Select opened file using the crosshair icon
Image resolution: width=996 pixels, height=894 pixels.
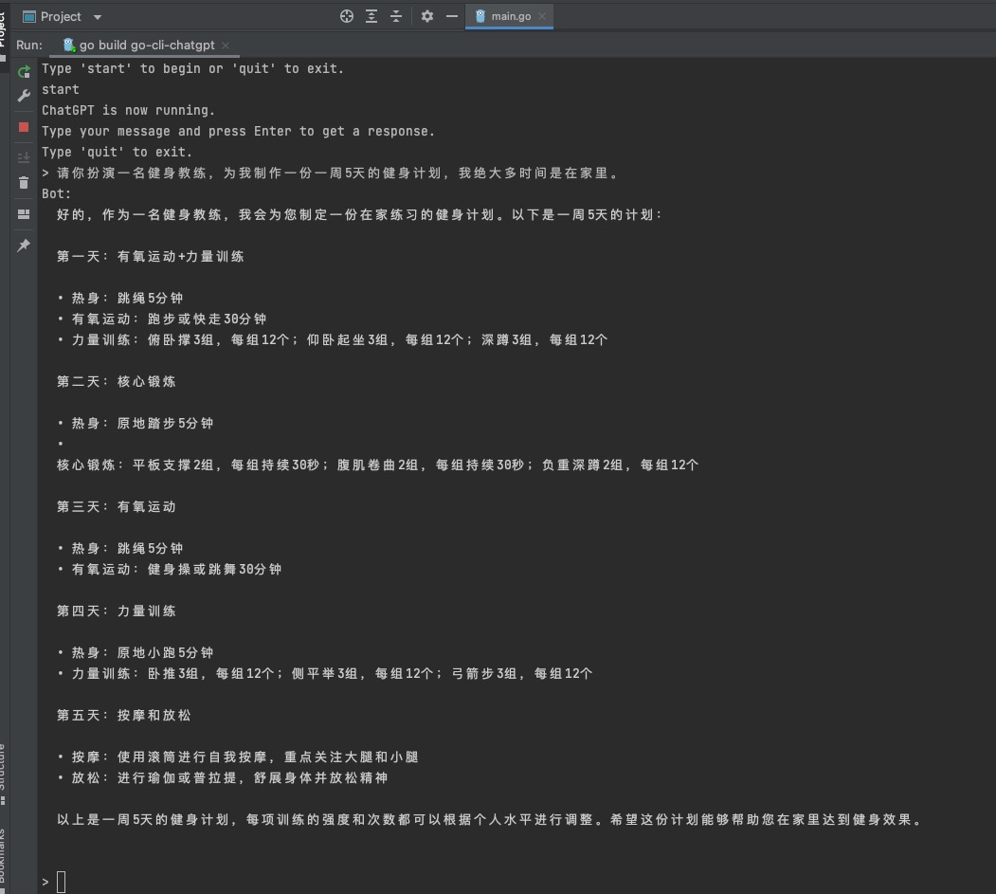coord(346,15)
